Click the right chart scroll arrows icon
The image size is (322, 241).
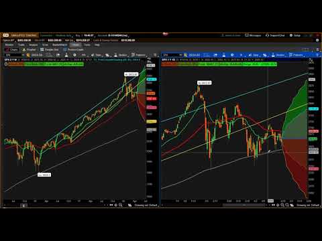[x=273, y=205]
